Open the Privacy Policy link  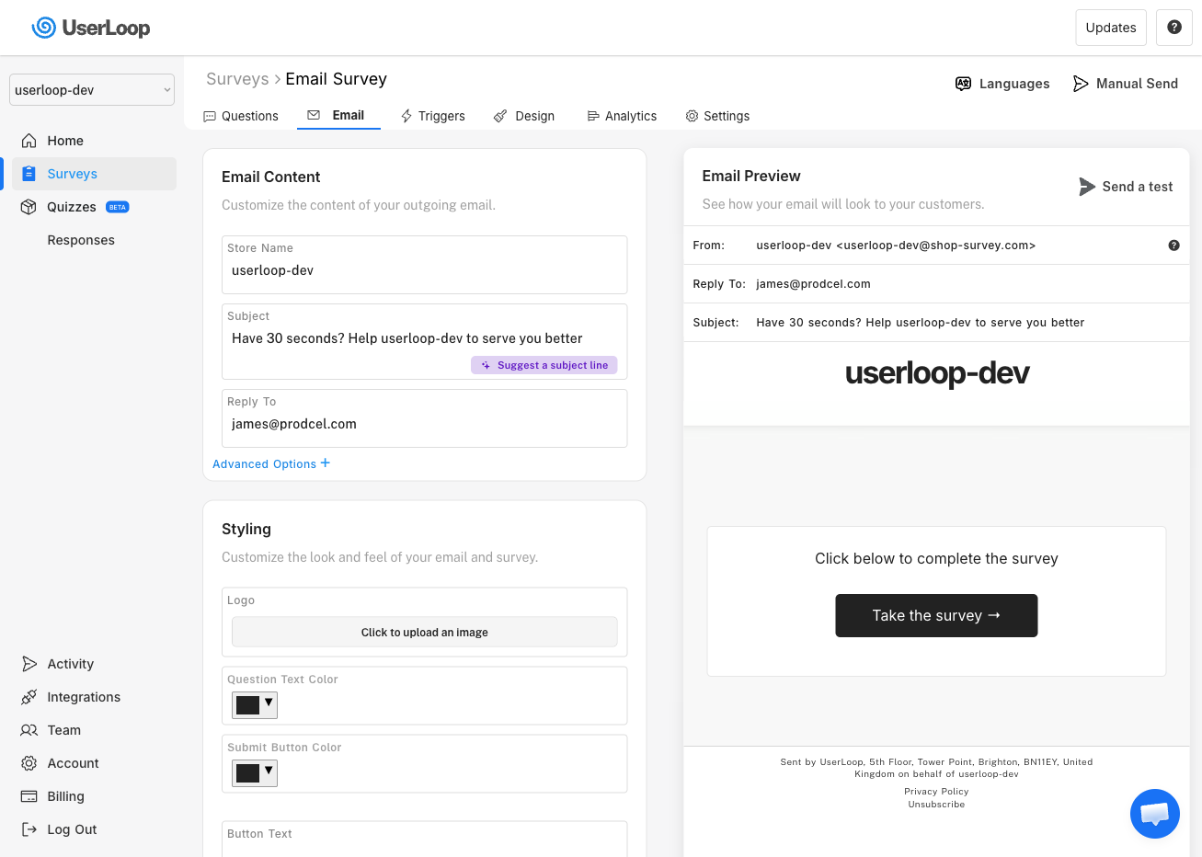[x=936, y=791]
